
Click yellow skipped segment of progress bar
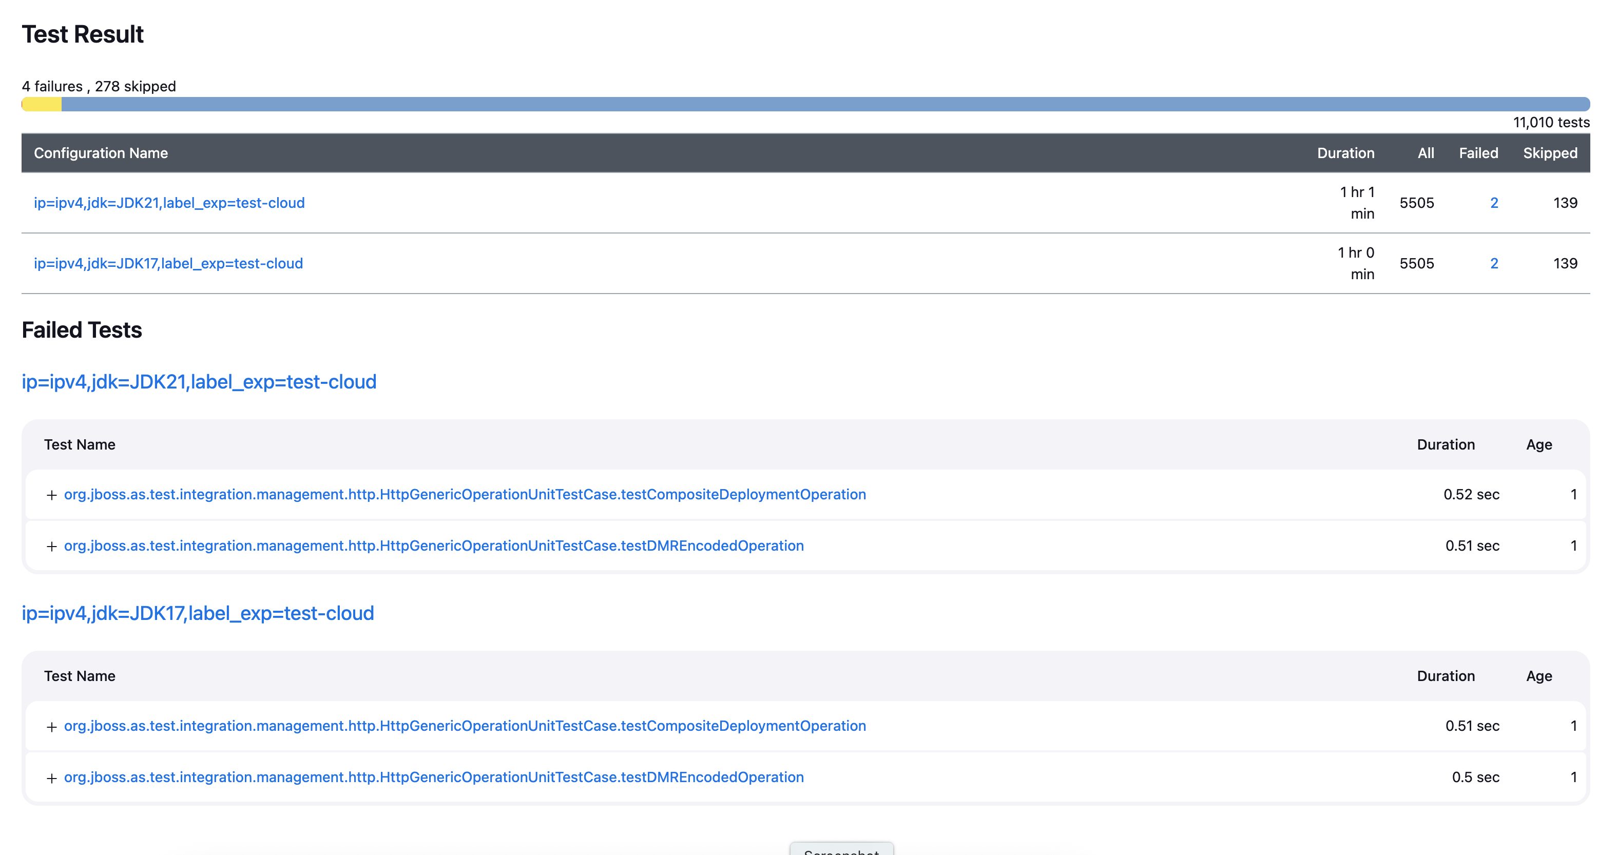coord(42,104)
